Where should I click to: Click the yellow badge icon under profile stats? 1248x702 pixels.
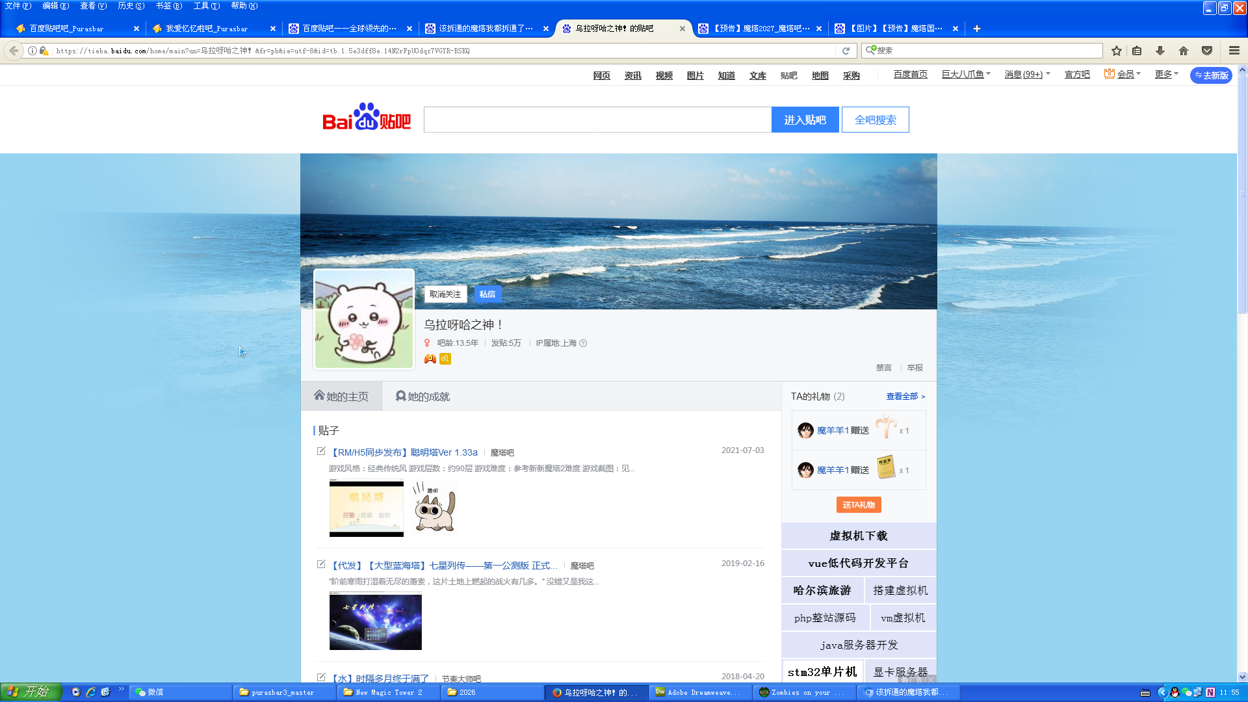(445, 359)
